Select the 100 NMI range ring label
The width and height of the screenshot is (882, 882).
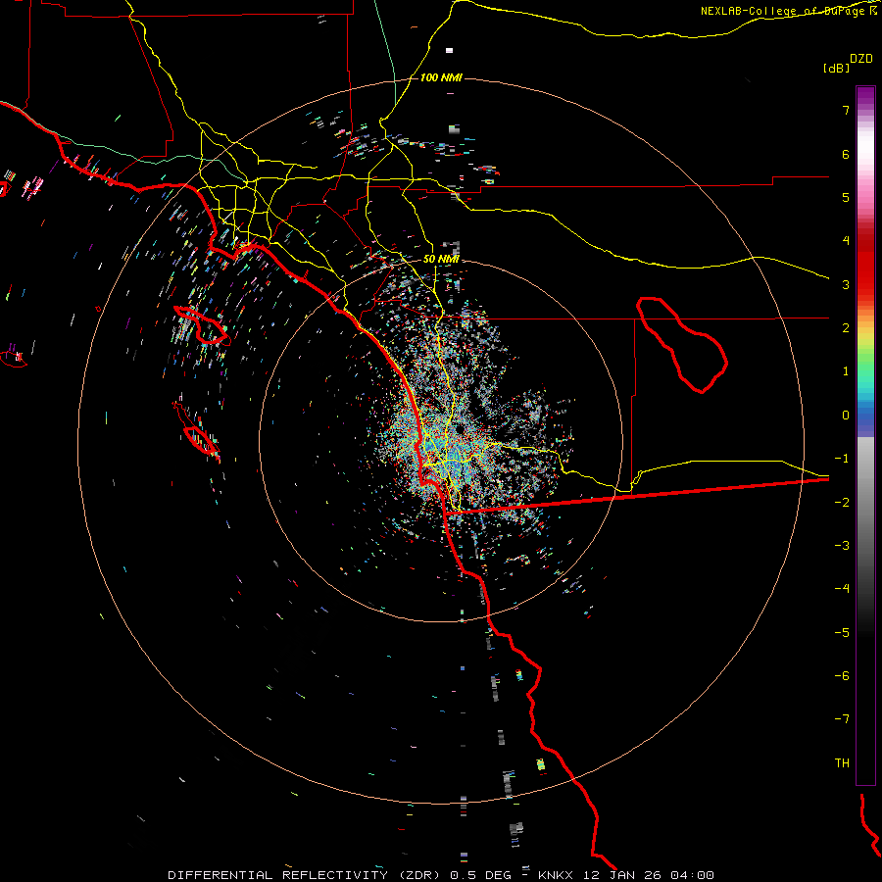[x=441, y=77]
